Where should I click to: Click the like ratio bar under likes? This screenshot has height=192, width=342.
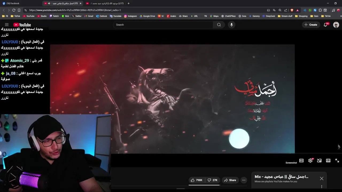pyautogui.click(x=204, y=185)
